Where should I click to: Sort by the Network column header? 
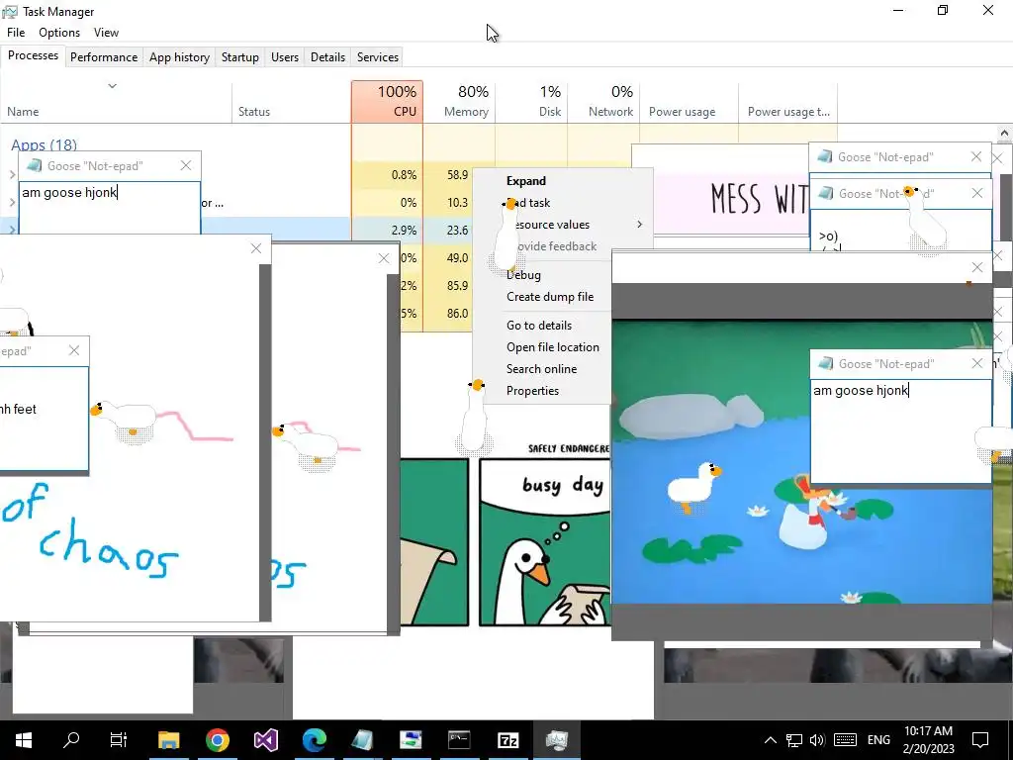tap(603, 102)
